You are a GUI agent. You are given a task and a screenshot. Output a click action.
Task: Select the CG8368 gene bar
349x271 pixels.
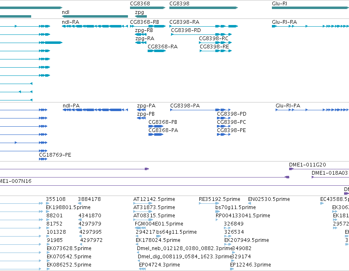pos(148,8)
